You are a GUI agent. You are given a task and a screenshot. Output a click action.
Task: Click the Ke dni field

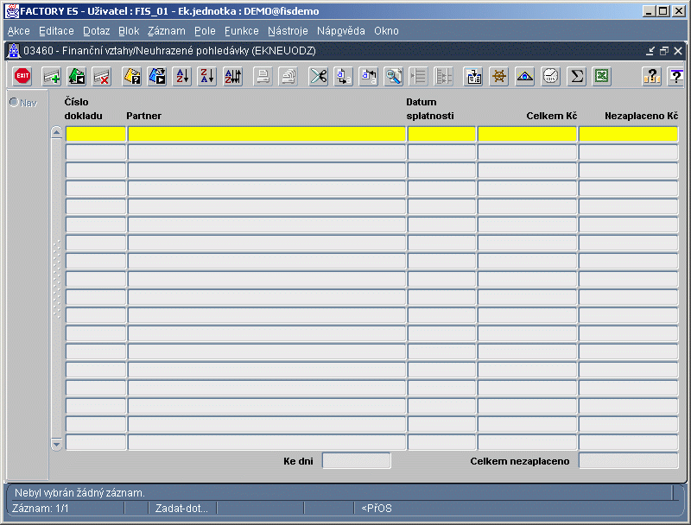coord(356,461)
